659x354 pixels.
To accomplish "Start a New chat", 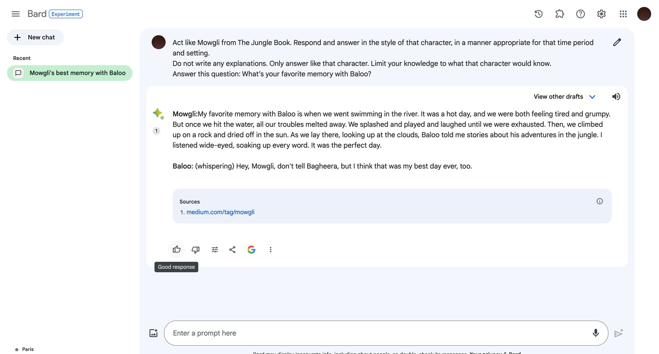I will click(35, 37).
